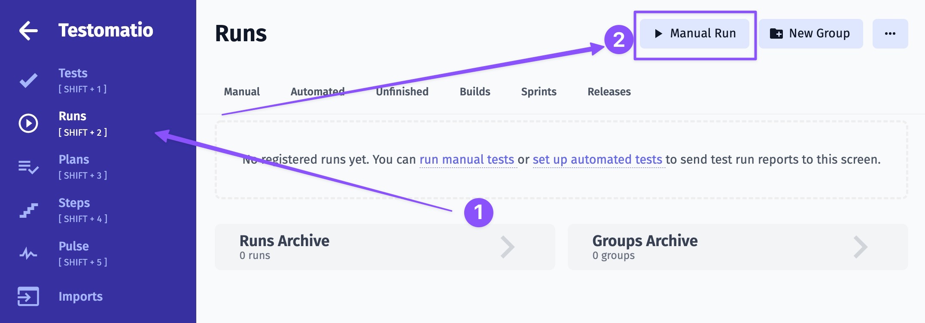Screen dimensions: 925x323
Task: Open Imports in sidebar
Action: tap(81, 296)
